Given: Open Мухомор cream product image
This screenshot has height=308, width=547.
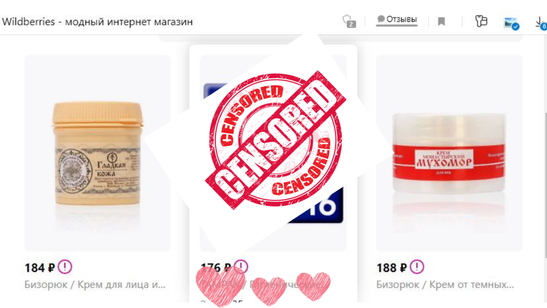Looking at the screenshot, I should click(449, 153).
